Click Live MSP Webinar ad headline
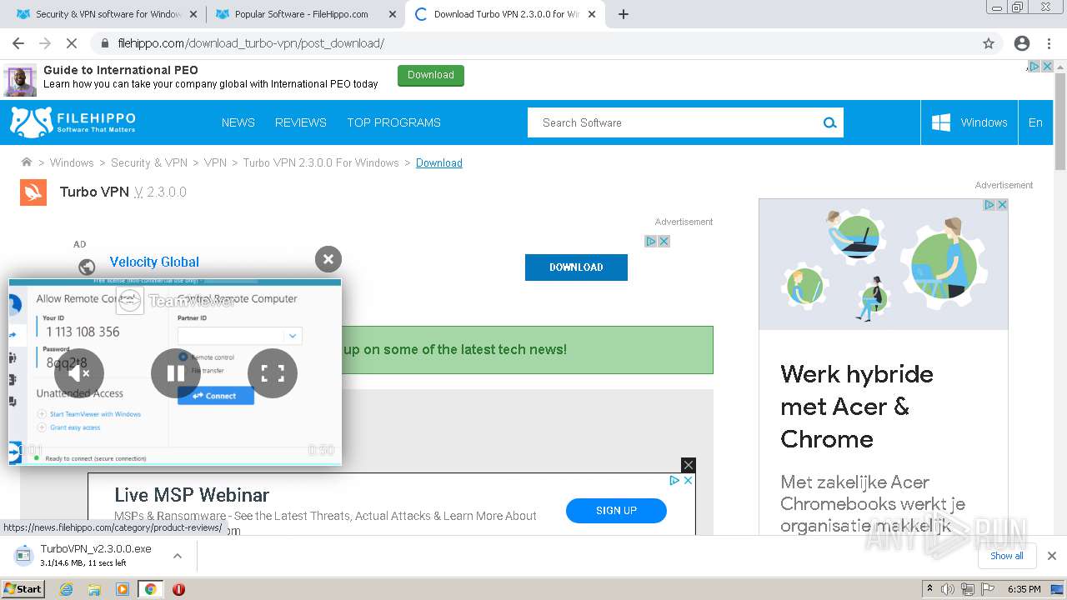This screenshot has height=600, width=1067. coord(192,495)
